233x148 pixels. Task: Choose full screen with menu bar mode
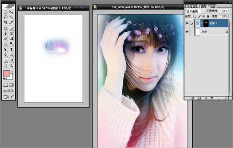pyautogui.click(x=8, y=91)
